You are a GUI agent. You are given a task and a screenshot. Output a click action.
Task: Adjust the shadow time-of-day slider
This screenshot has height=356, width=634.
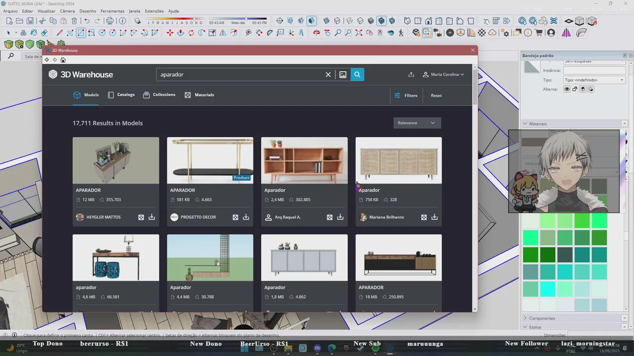tap(238, 20)
